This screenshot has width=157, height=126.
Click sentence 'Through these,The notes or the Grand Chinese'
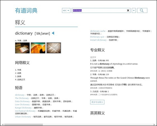tap(120, 79)
